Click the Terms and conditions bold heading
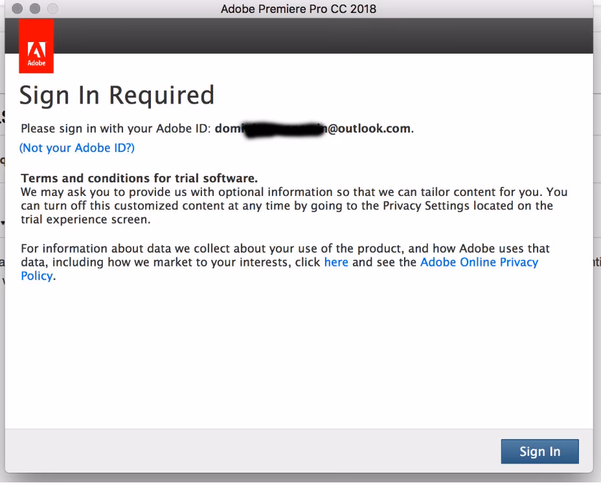The height and width of the screenshot is (485, 601). click(x=139, y=178)
